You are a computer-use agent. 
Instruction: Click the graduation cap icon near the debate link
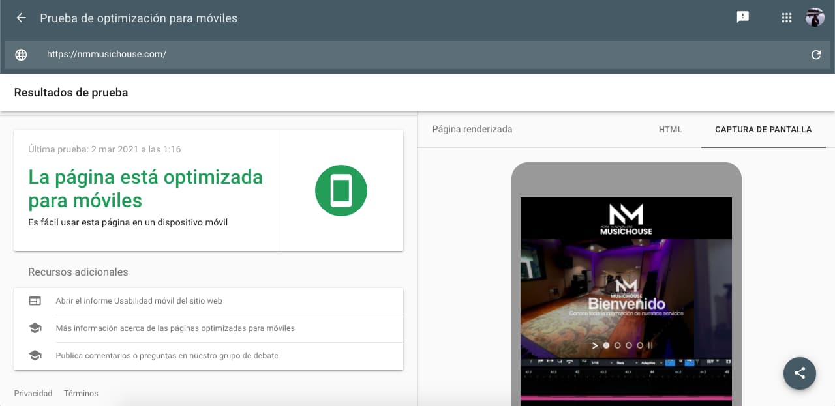[35, 355]
